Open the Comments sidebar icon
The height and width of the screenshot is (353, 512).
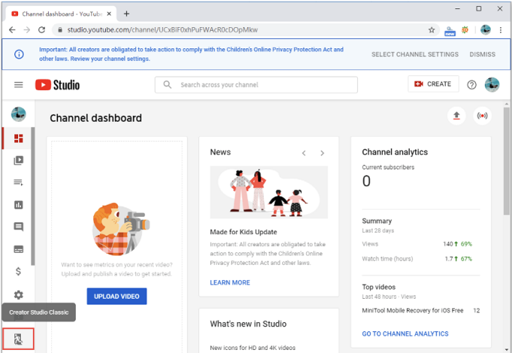pyautogui.click(x=18, y=227)
